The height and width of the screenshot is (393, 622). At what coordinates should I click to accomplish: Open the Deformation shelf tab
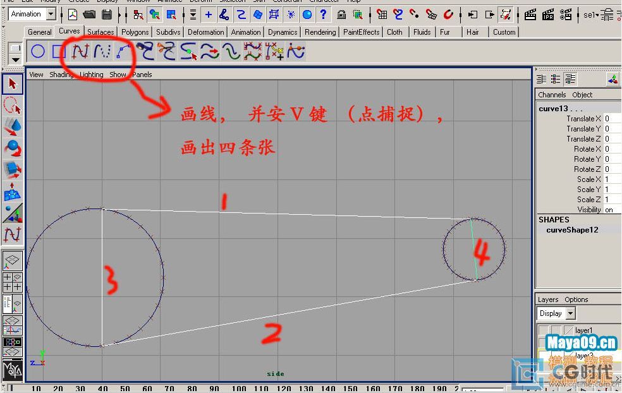coord(206,32)
